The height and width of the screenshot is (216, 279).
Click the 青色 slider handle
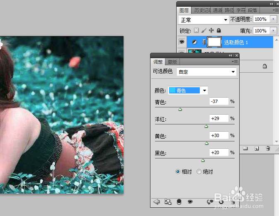click(x=180, y=109)
